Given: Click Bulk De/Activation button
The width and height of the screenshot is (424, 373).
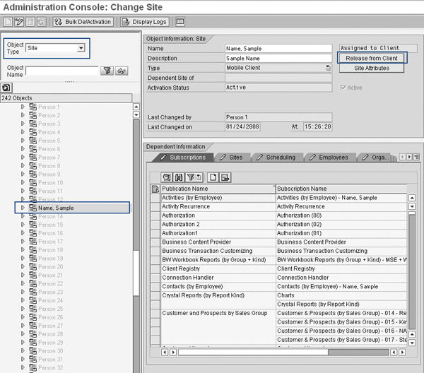Looking at the screenshot, I should (x=83, y=22).
